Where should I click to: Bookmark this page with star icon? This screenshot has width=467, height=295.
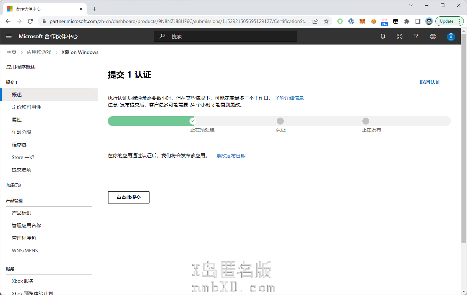(326, 21)
